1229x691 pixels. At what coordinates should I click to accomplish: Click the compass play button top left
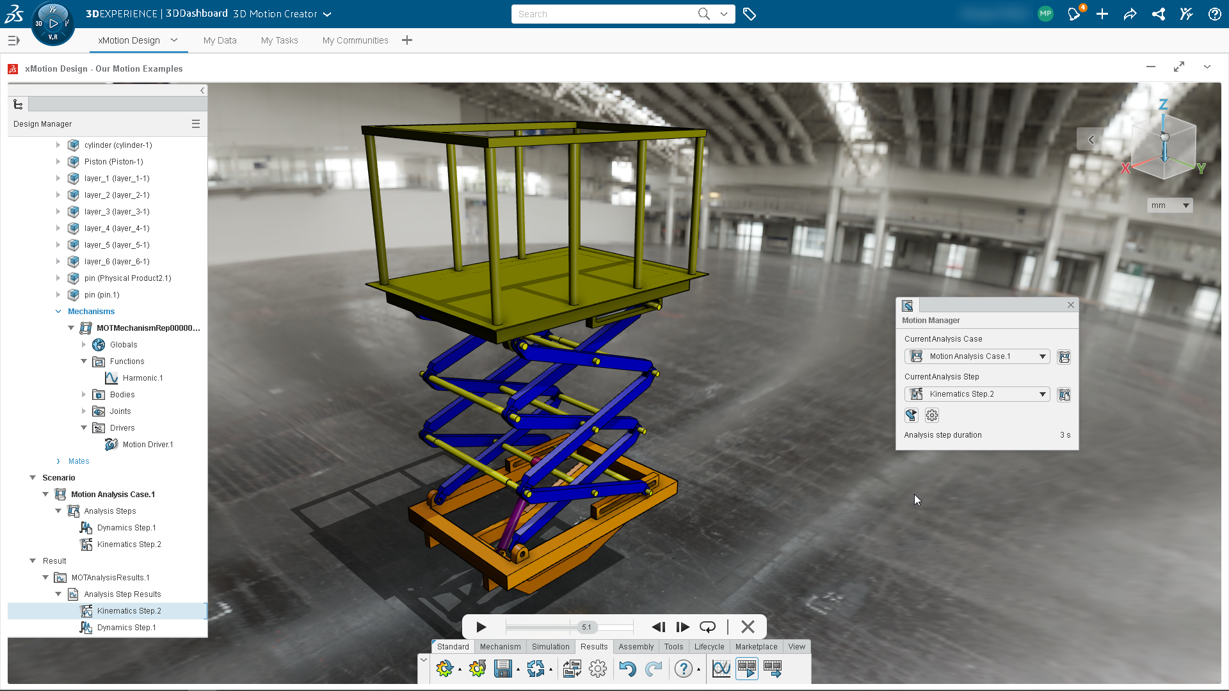[x=53, y=23]
